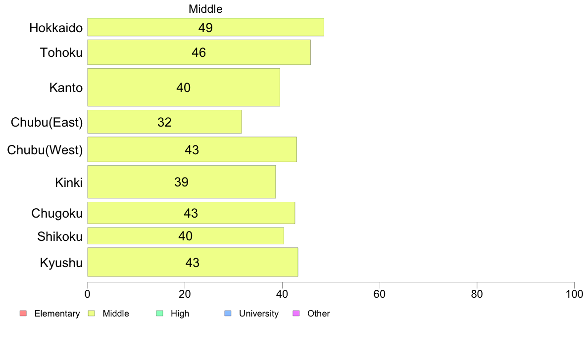The height and width of the screenshot is (364, 588).
Task: Click the magenta Other legend swatch
Action: pyautogui.click(x=296, y=314)
